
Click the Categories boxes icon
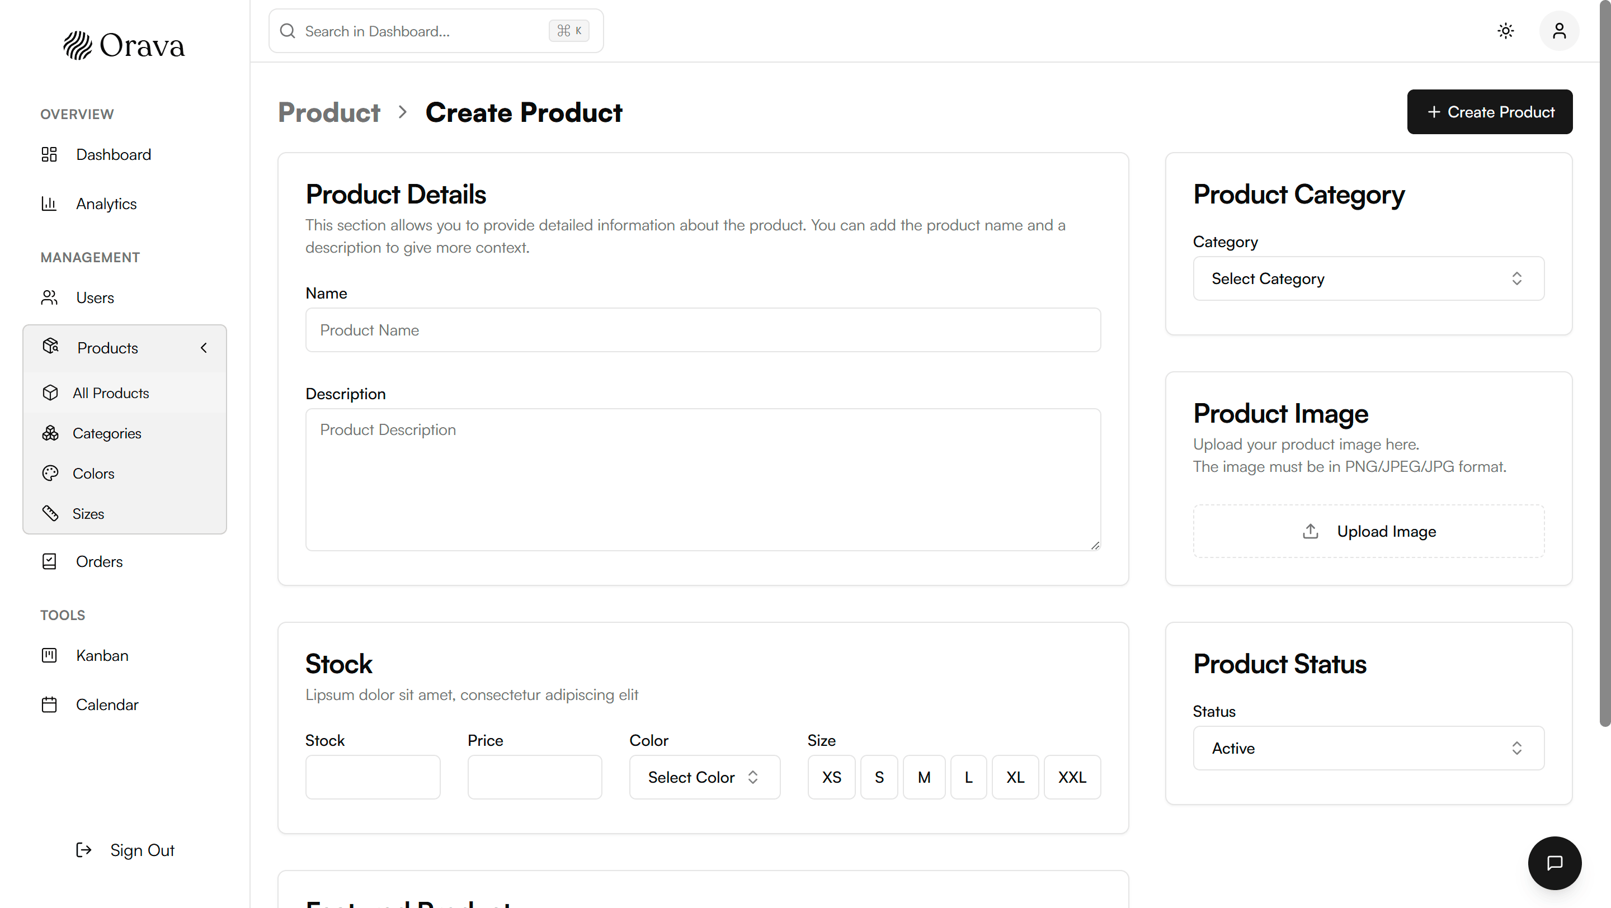(51, 433)
